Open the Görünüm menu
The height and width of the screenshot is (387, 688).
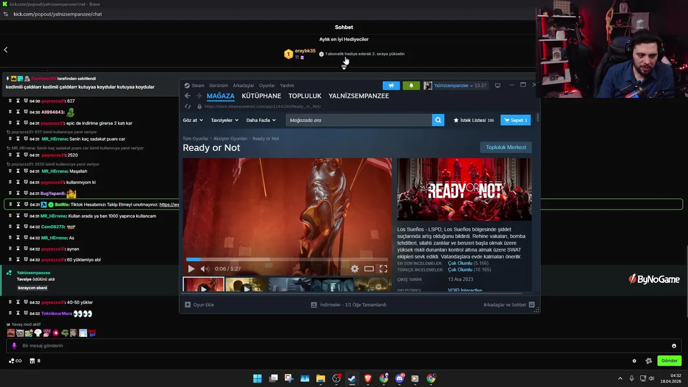pos(218,85)
